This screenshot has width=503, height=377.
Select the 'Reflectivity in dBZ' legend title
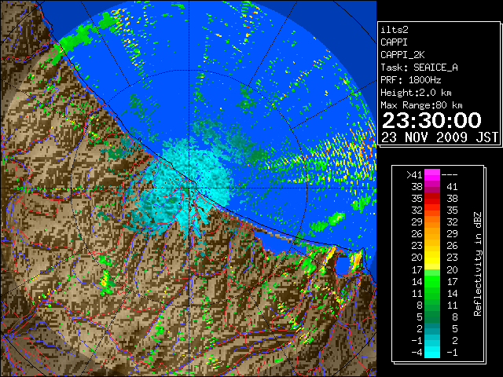pos(478,264)
